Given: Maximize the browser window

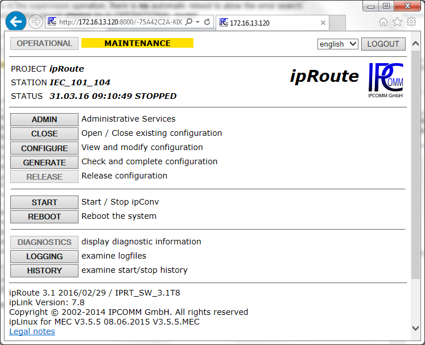Looking at the screenshot, I should click(386, 6).
